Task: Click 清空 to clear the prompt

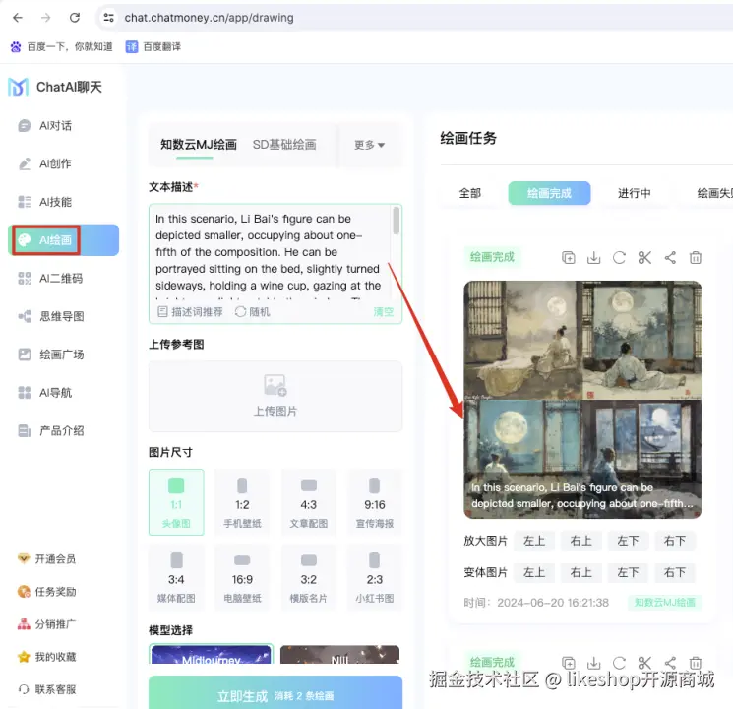Action: [384, 312]
